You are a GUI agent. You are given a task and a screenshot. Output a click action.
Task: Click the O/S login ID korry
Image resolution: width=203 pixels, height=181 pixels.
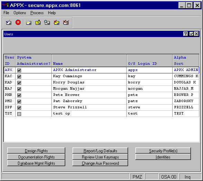click(134, 82)
